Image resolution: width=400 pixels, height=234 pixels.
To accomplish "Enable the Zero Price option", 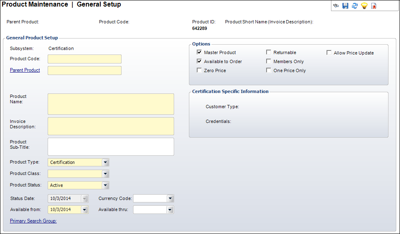I will [199, 70].
